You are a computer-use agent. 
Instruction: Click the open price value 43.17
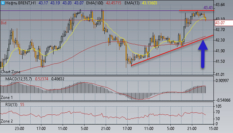[x=43, y=3]
